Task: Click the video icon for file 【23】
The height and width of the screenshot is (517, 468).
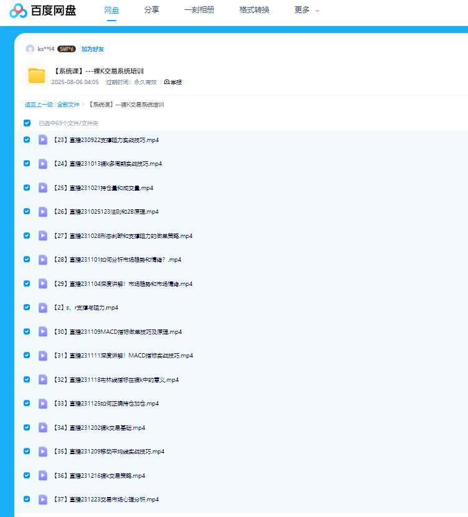Action: 43,140
